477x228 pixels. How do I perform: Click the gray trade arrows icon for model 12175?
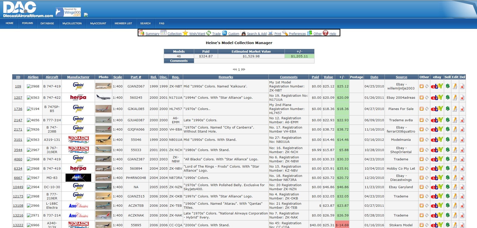tap(427, 196)
